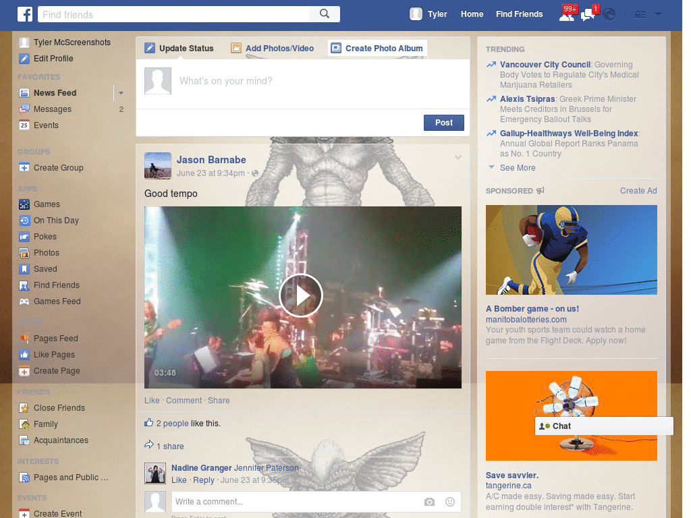
Task: Open News Feed sorting dropdown arrow
Action: pyautogui.click(x=120, y=92)
